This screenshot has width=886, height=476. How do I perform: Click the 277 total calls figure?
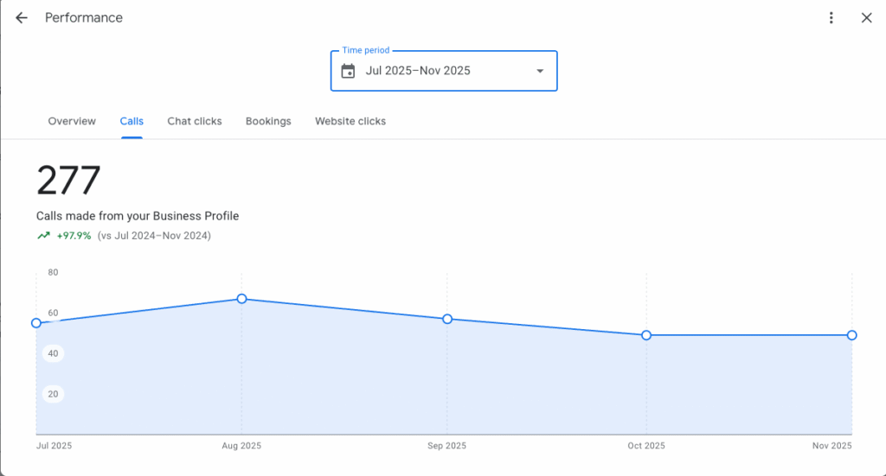(x=68, y=181)
